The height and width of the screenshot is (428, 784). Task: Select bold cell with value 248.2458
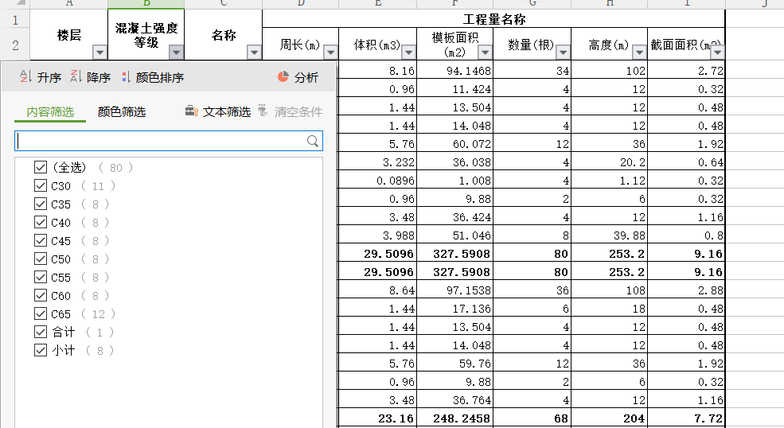click(455, 418)
